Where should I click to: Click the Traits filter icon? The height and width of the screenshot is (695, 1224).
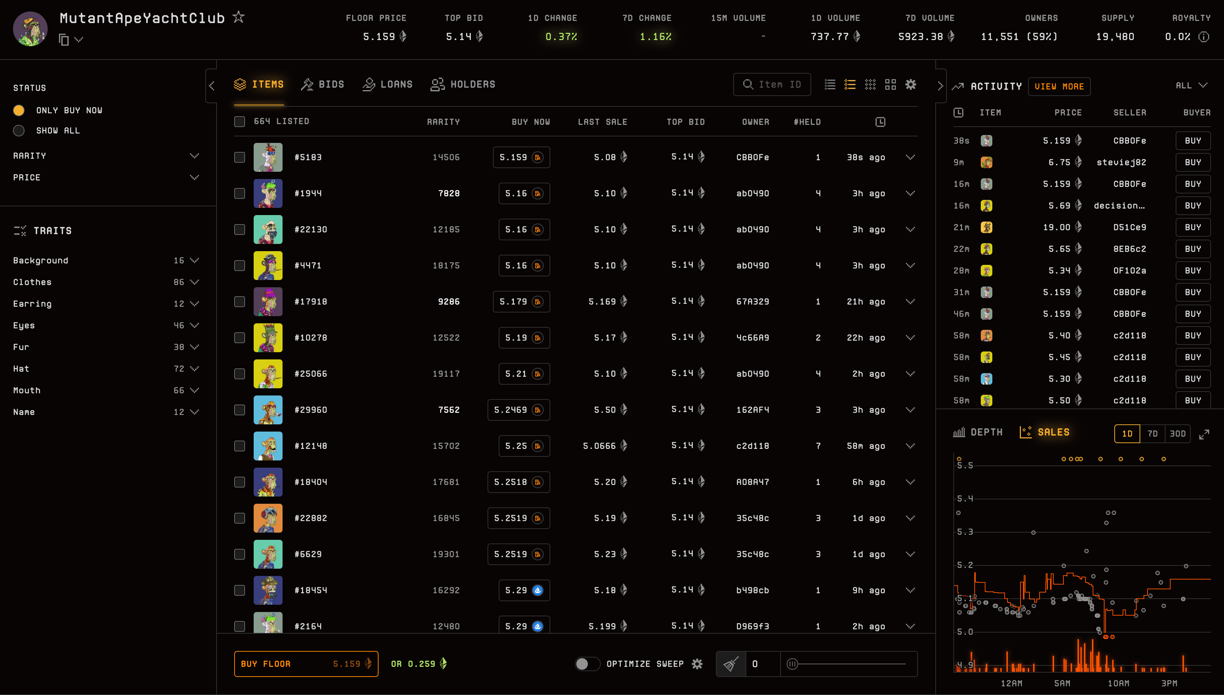(20, 231)
